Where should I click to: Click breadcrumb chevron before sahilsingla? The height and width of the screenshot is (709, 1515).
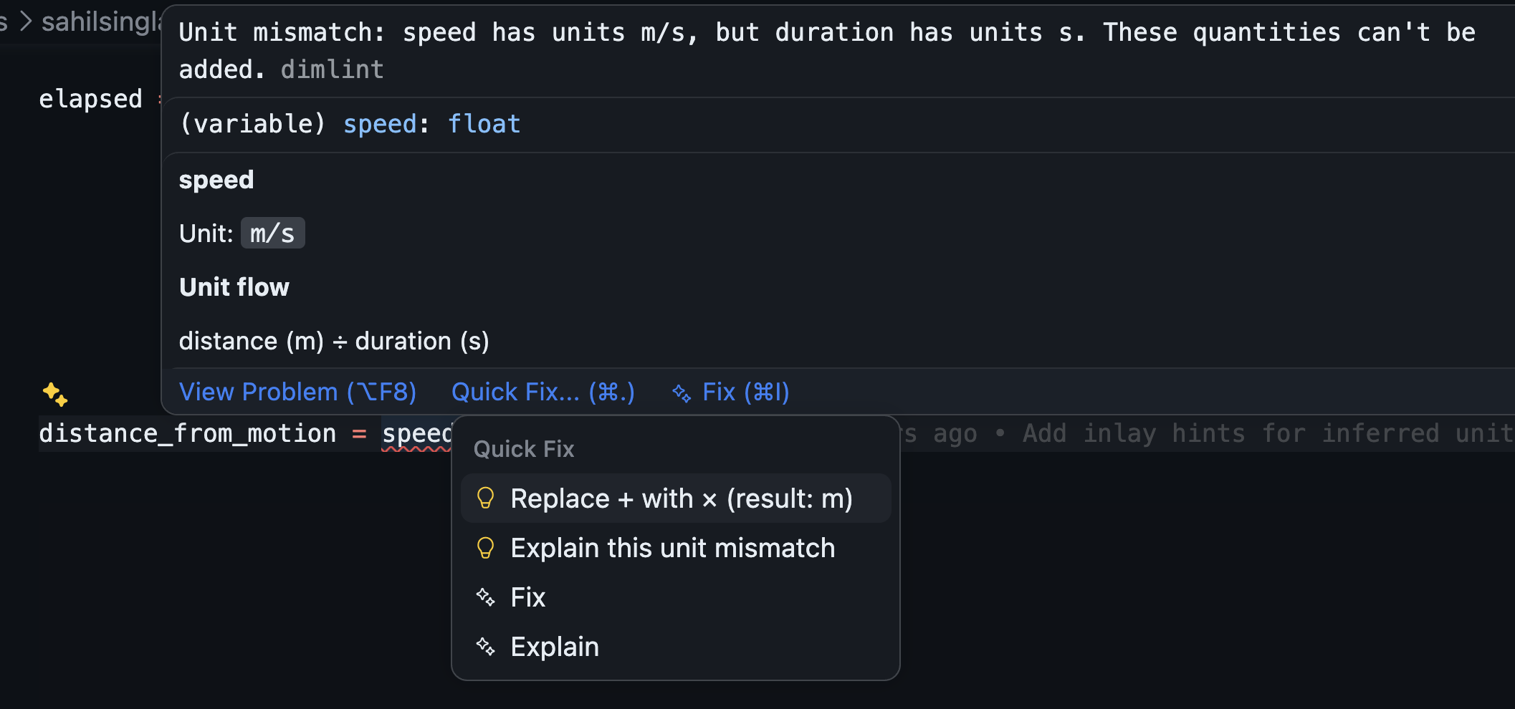(26, 21)
